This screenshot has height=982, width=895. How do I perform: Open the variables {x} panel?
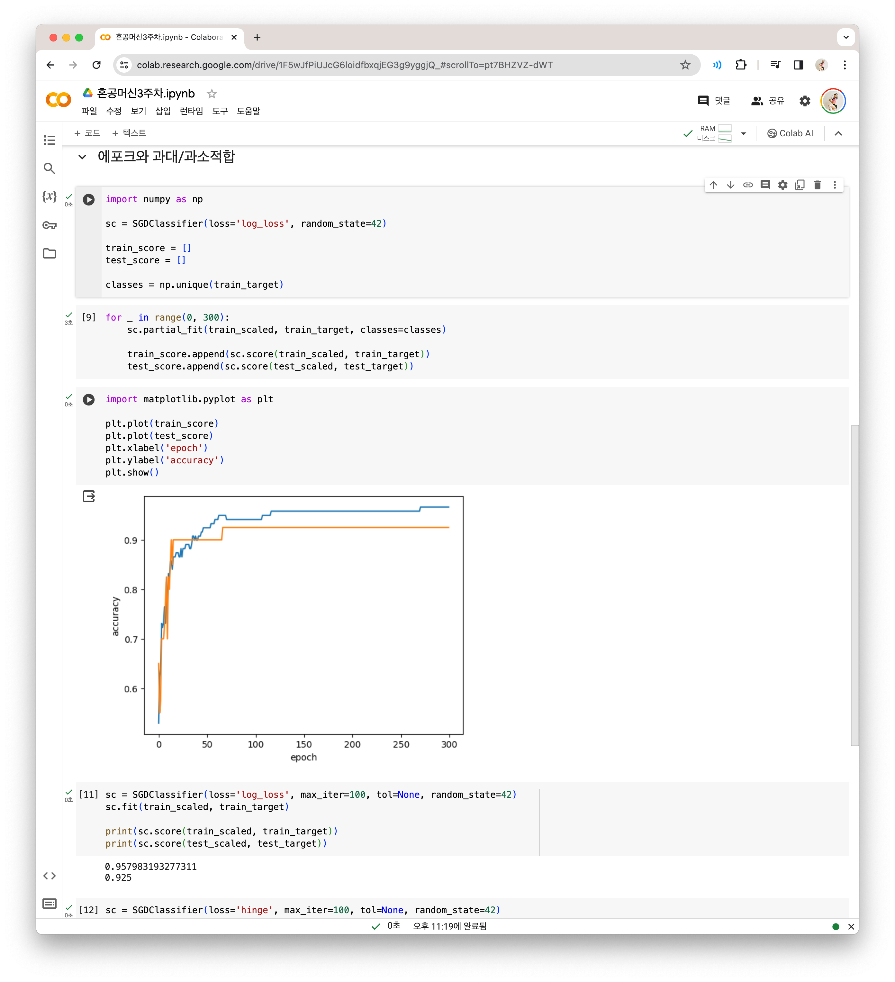pyautogui.click(x=49, y=196)
